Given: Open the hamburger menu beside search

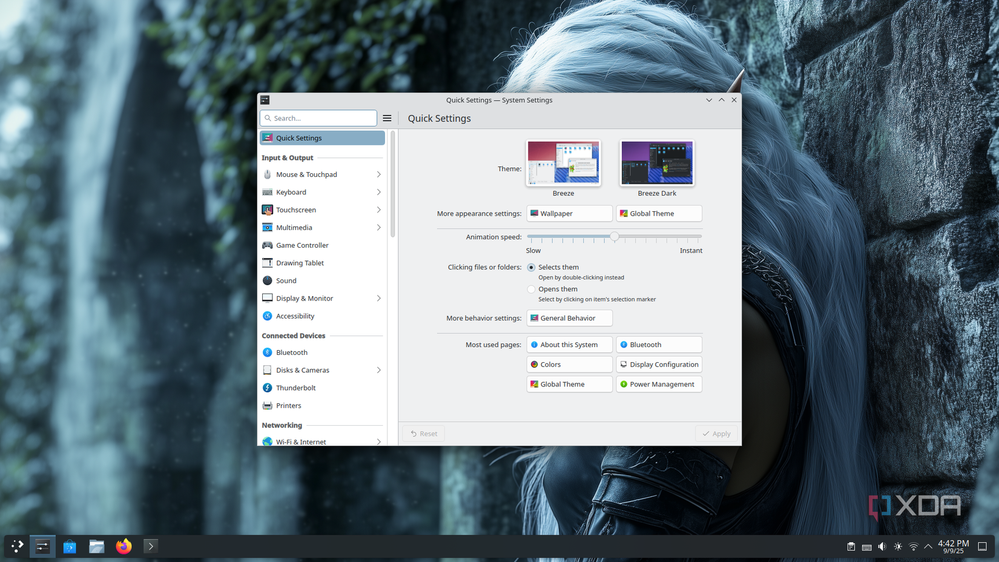Looking at the screenshot, I should click(x=387, y=118).
